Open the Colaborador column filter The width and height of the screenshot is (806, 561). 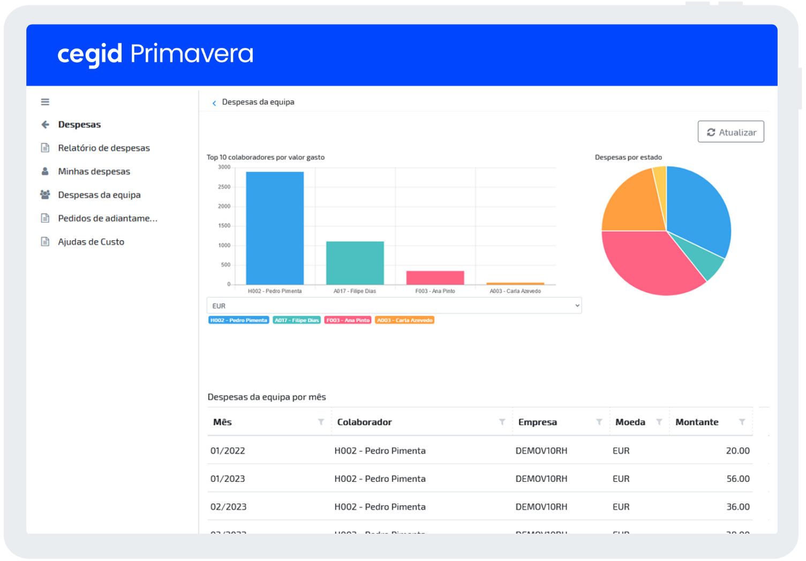[x=502, y=422]
